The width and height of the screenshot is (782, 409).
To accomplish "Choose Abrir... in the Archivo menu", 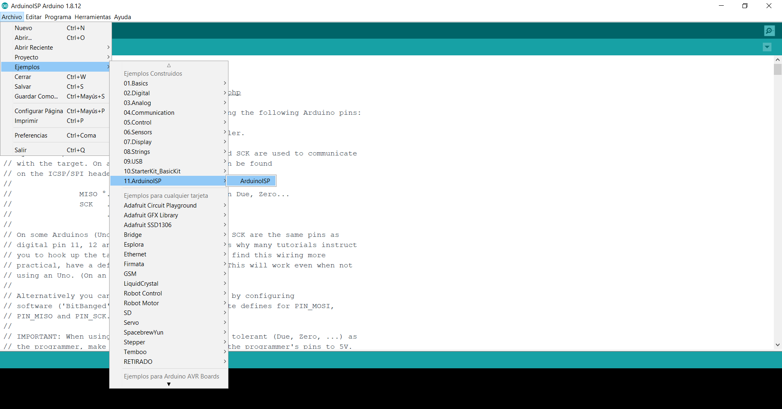I will 56,38.
